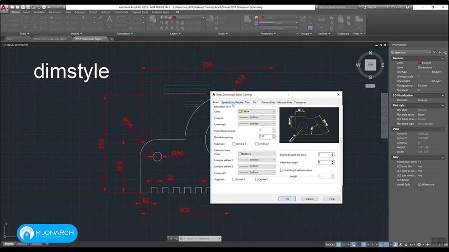Open the AutoCAD application menu logo
449x252 pixels.
point(4,8)
